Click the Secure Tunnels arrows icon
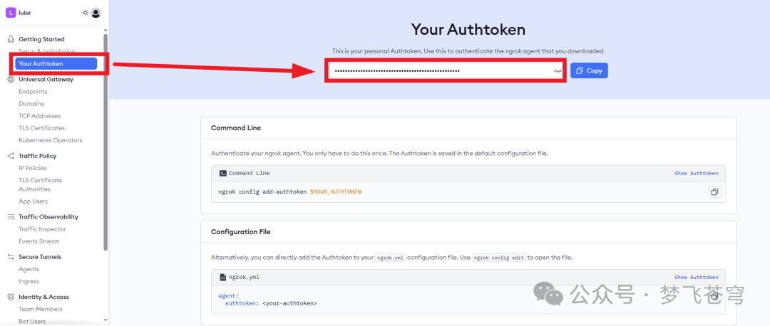 pyautogui.click(x=11, y=257)
